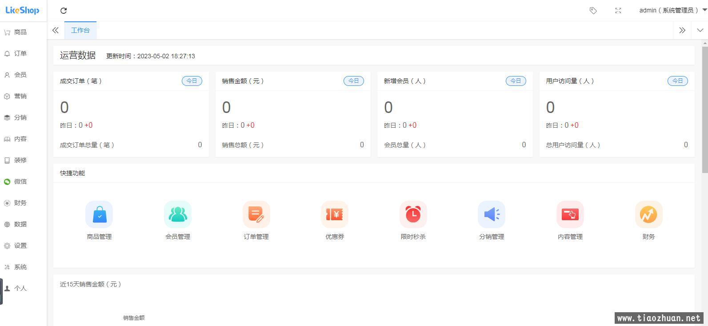Click 快捷功能 section heading
Screen dimensions: 708x326
click(x=72, y=173)
